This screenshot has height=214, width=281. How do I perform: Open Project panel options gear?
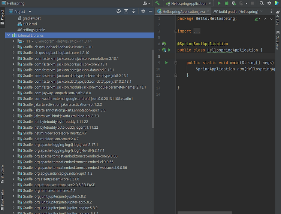(143, 12)
